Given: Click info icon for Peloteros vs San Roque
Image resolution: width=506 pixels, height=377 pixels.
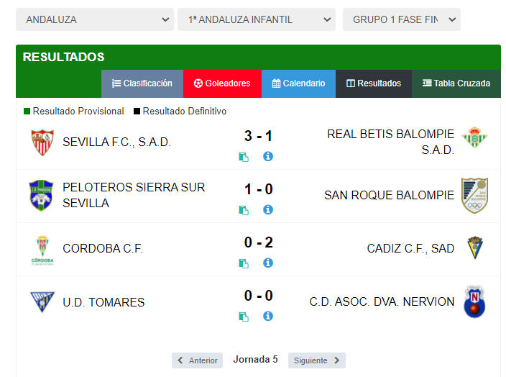Looking at the screenshot, I should click(268, 209).
